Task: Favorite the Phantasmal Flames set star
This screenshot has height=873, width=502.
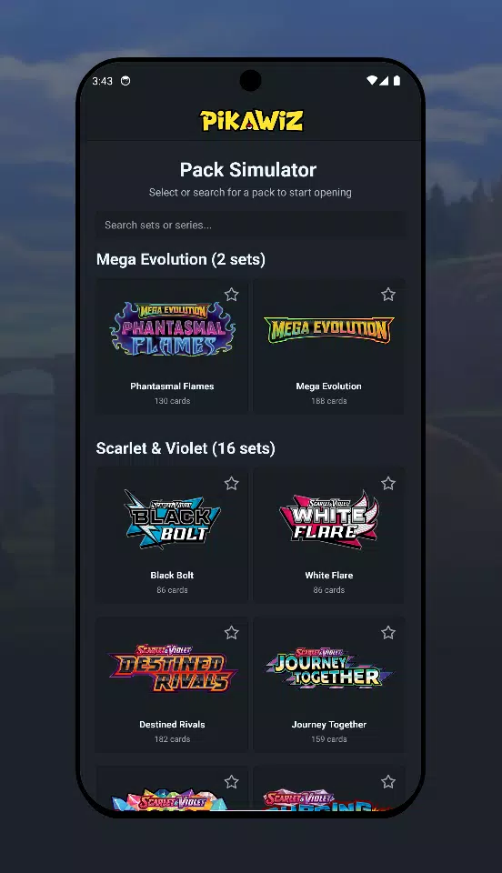Action: 232,294
